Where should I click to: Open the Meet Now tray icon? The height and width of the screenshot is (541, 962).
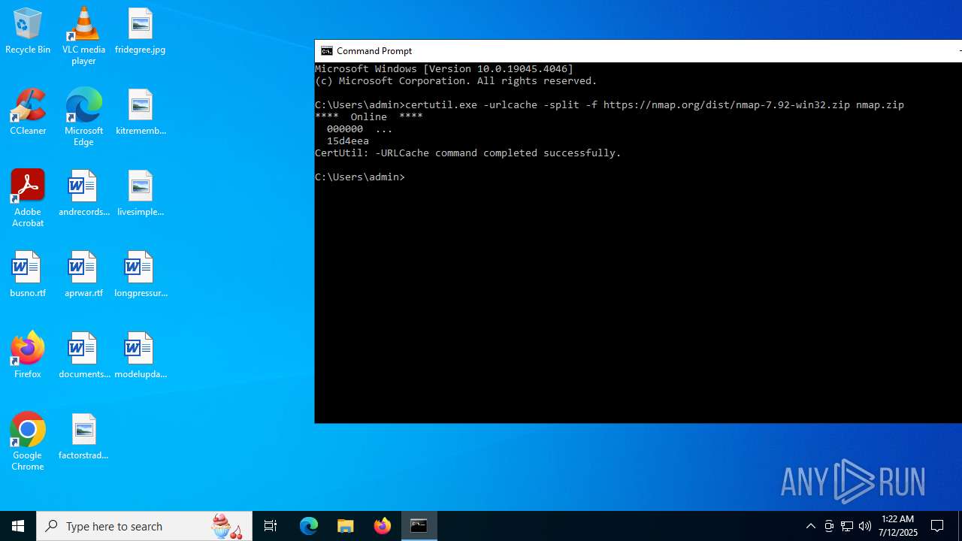tap(829, 526)
